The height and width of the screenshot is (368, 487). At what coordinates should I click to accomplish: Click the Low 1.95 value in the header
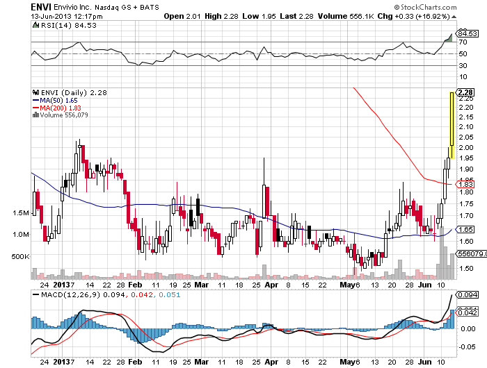tap(259, 16)
